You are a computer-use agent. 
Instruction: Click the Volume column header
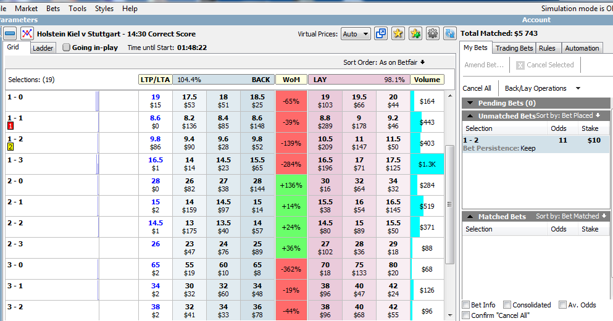(x=427, y=80)
